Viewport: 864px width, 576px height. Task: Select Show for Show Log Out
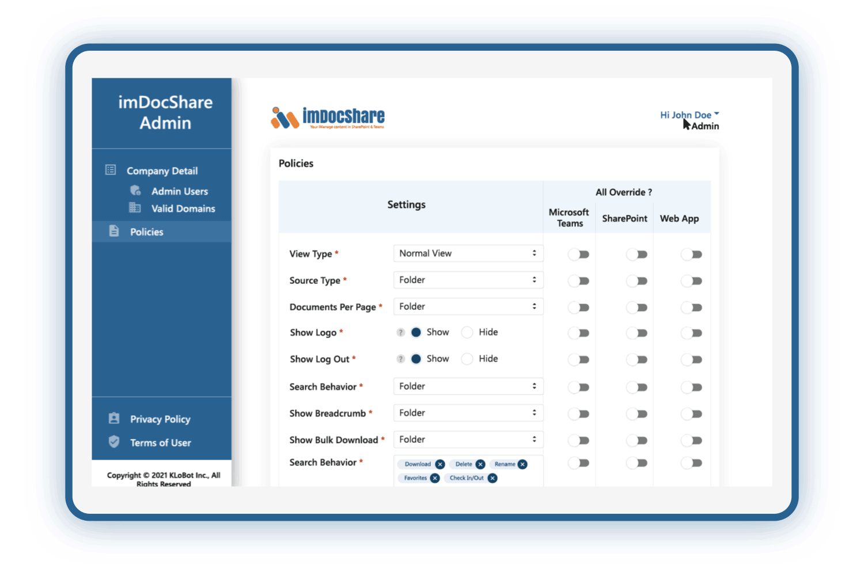click(416, 359)
